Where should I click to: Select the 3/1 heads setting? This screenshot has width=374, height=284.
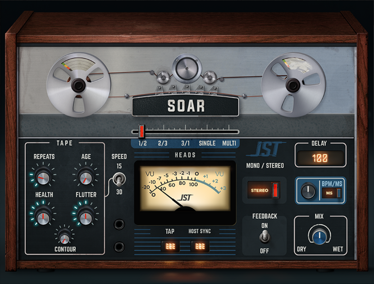coord(185,143)
